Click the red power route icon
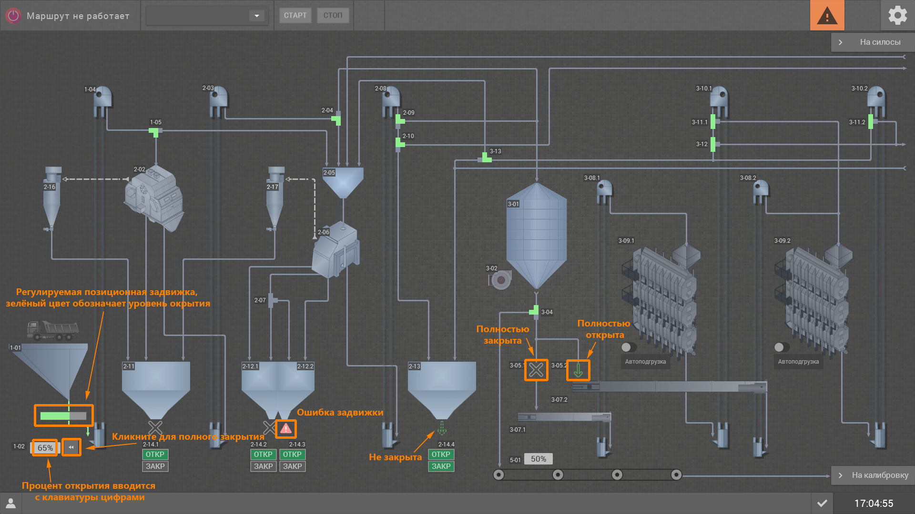 coord(13,16)
